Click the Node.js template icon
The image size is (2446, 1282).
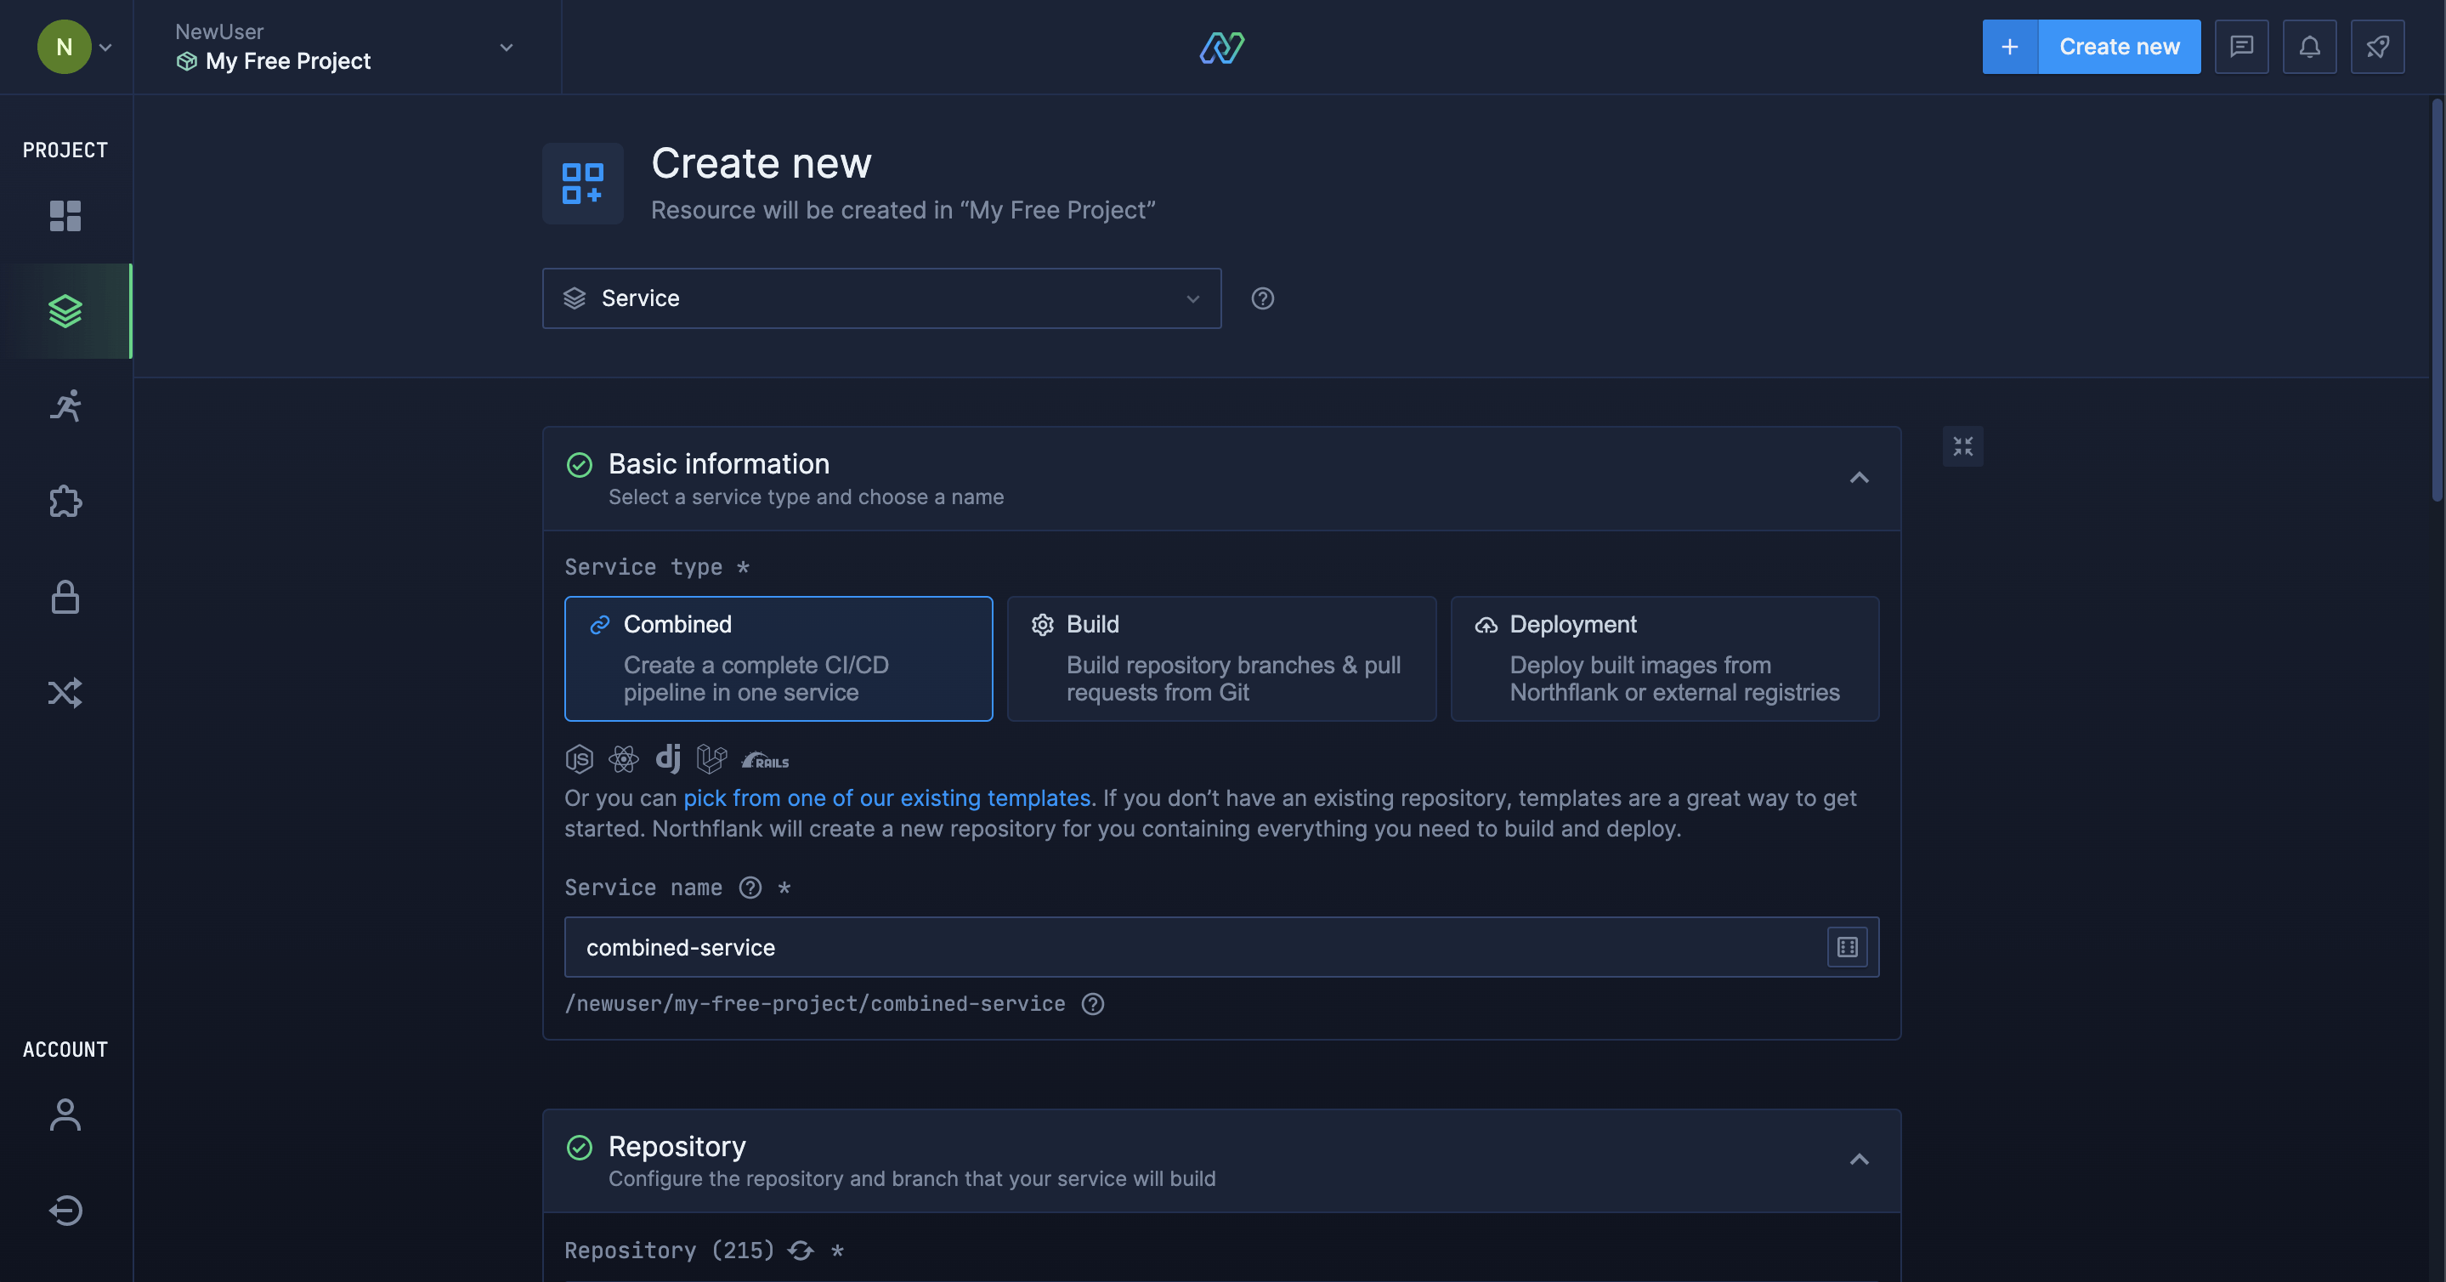pyautogui.click(x=580, y=759)
